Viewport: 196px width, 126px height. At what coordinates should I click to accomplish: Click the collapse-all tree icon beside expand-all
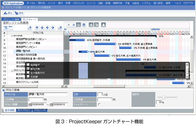tap(11, 28)
